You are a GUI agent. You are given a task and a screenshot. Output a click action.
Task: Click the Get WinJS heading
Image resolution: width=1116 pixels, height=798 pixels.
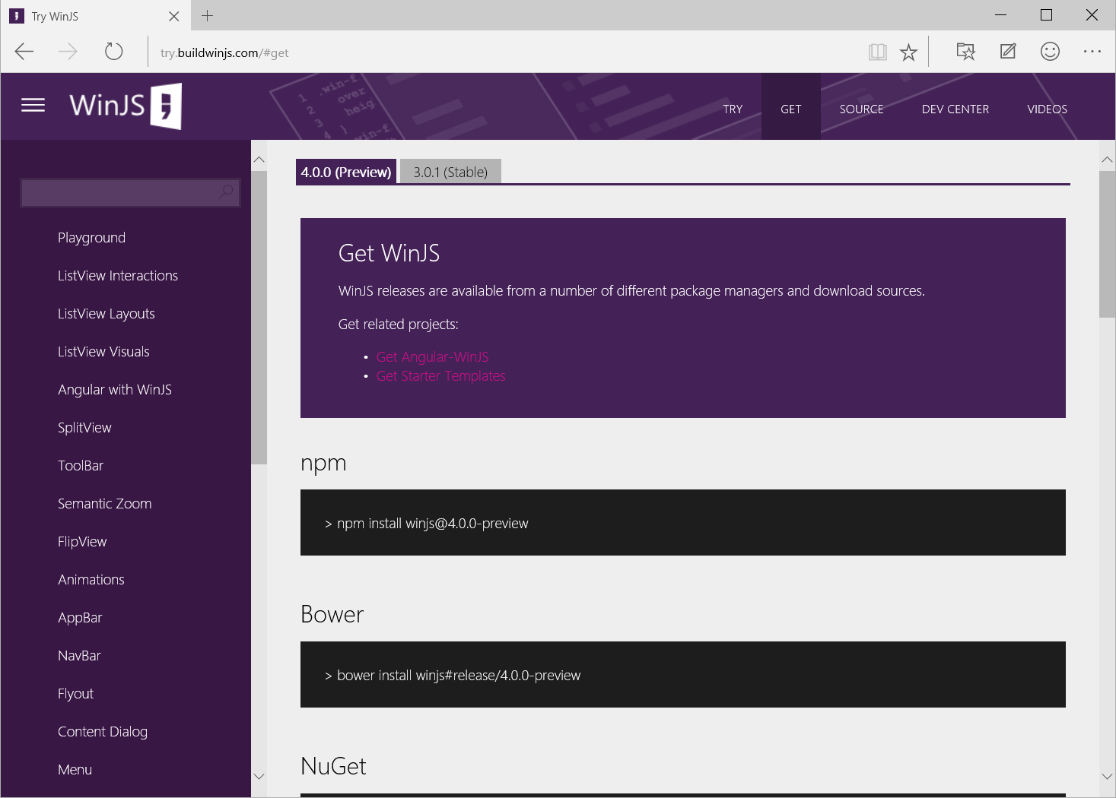[389, 253]
